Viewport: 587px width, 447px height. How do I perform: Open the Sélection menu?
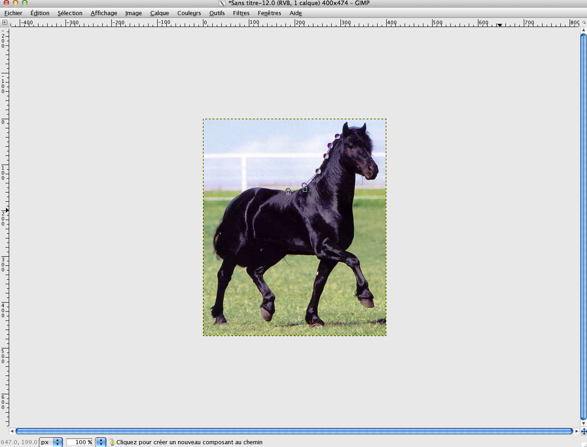point(70,13)
